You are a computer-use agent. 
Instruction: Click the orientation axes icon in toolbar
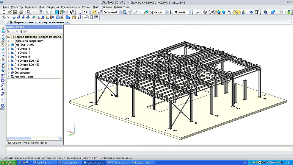197,12
